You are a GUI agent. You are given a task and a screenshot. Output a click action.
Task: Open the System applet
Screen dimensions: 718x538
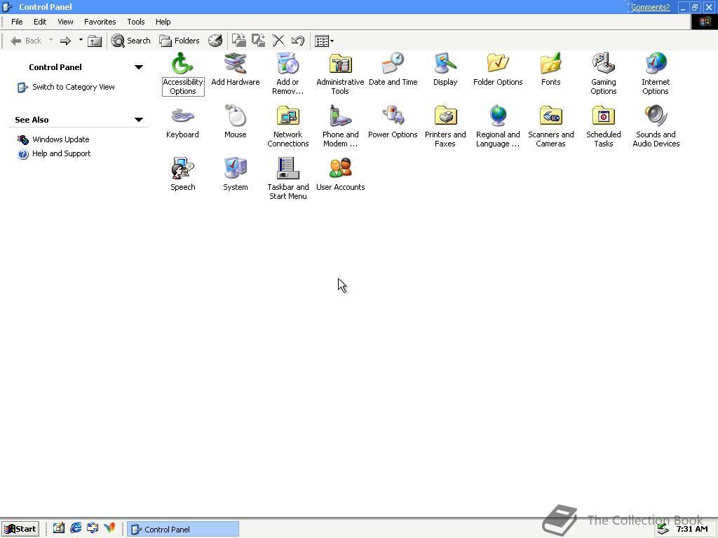[x=236, y=174]
